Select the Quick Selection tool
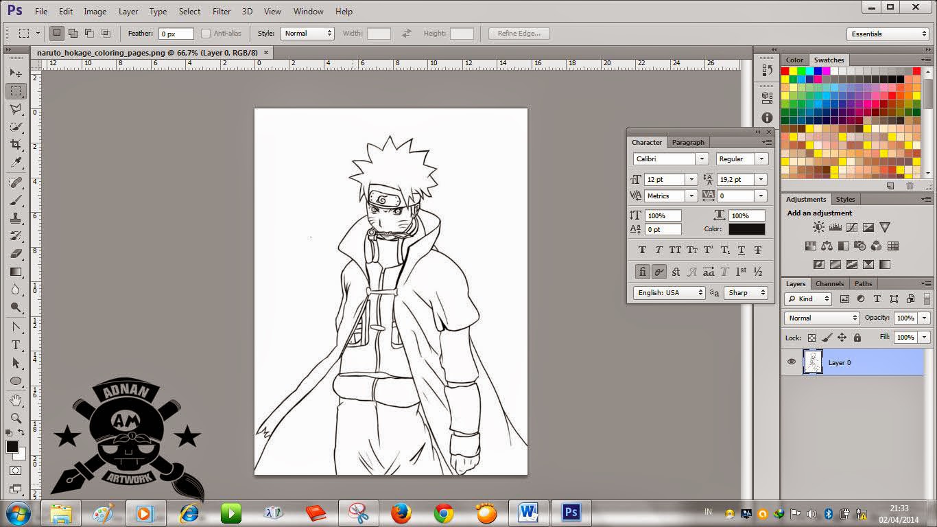The image size is (937, 527). [15, 127]
